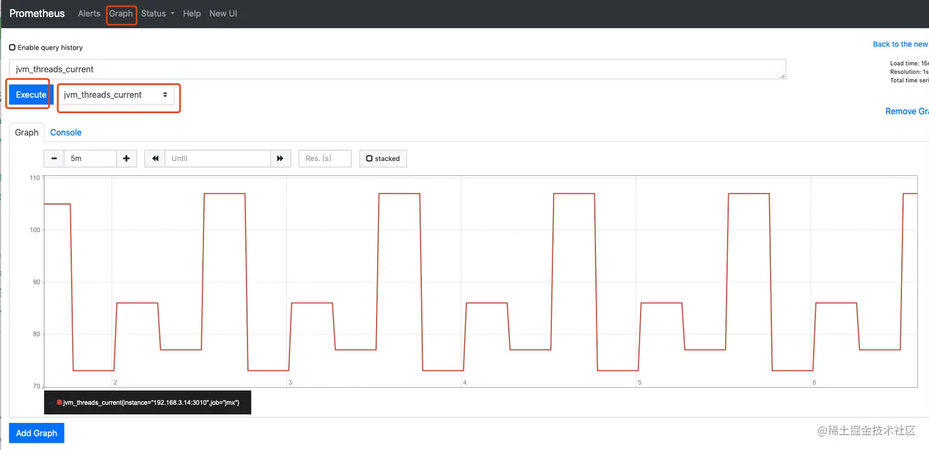The height and width of the screenshot is (450, 929).
Task: Switch to the New UI
Action: pyautogui.click(x=223, y=14)
